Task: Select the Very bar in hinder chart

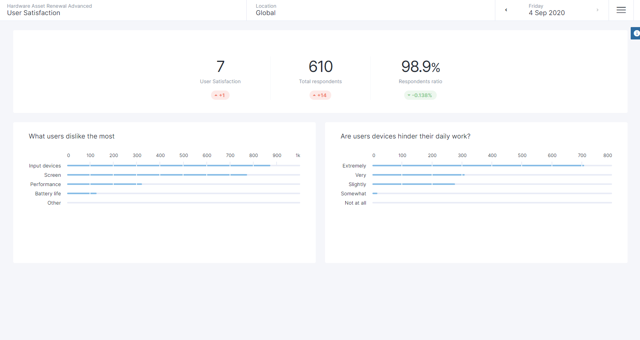Action: (x=418, y=175)
